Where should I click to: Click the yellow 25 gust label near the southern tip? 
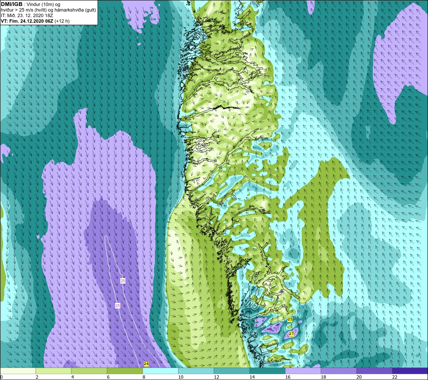[290, 319]
